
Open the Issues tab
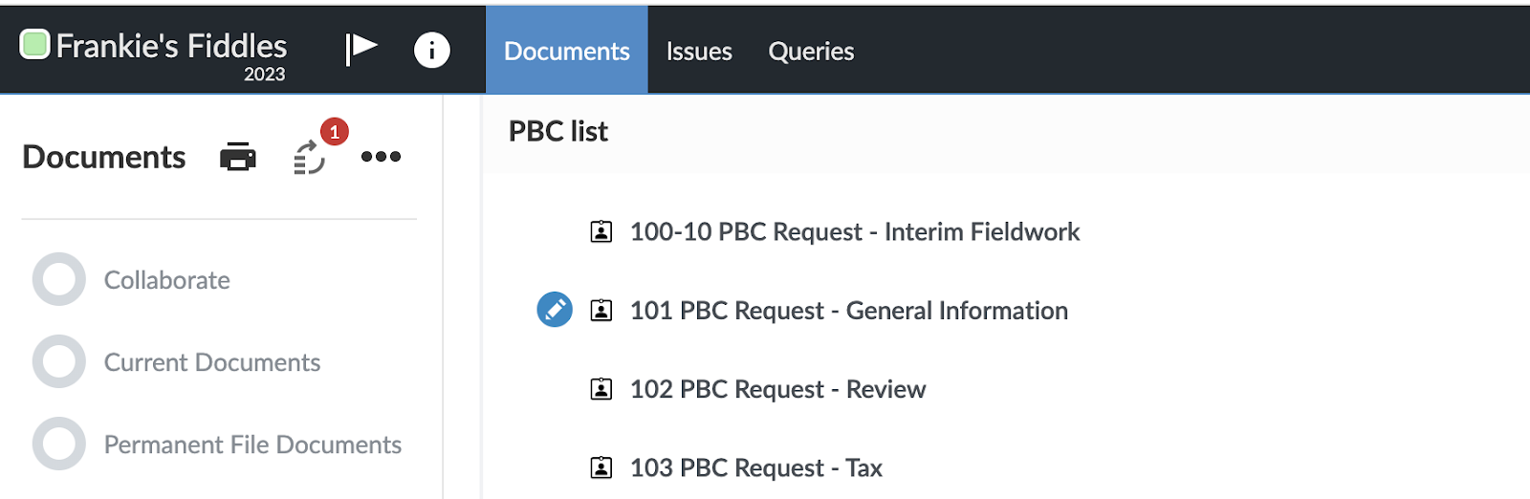coord(699,51)
